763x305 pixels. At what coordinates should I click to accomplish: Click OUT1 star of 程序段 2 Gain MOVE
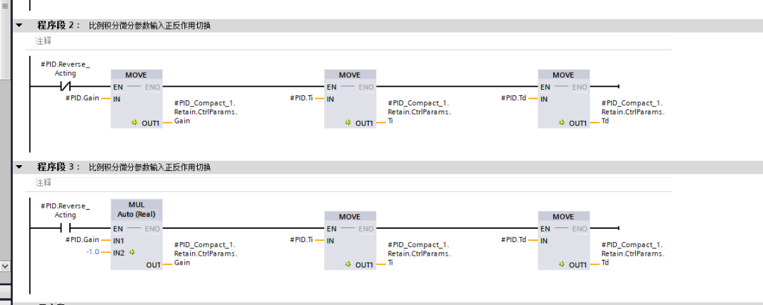coord(134,123)
